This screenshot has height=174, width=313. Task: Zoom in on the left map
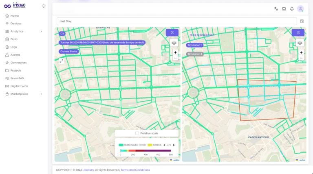click(175, 52)
